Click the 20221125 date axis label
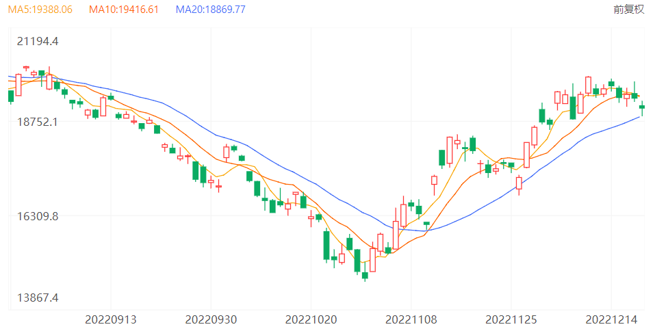The height and width of the screenshot is (329, 655). [x=511, y=319]
